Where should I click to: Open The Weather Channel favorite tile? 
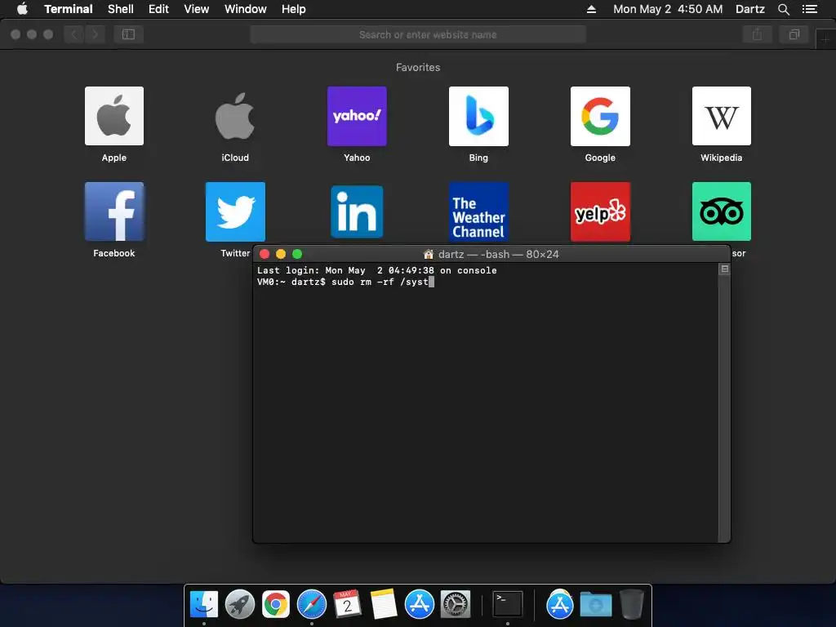pyautogui.click(x=478, y=211)
